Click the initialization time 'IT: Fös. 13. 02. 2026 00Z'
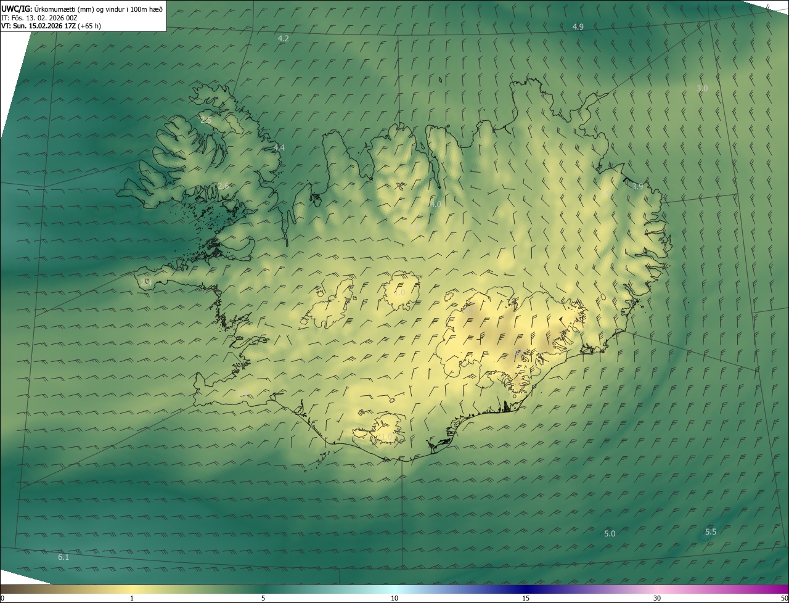Viewport: 789px width, 603px height. tap(39, 18)
